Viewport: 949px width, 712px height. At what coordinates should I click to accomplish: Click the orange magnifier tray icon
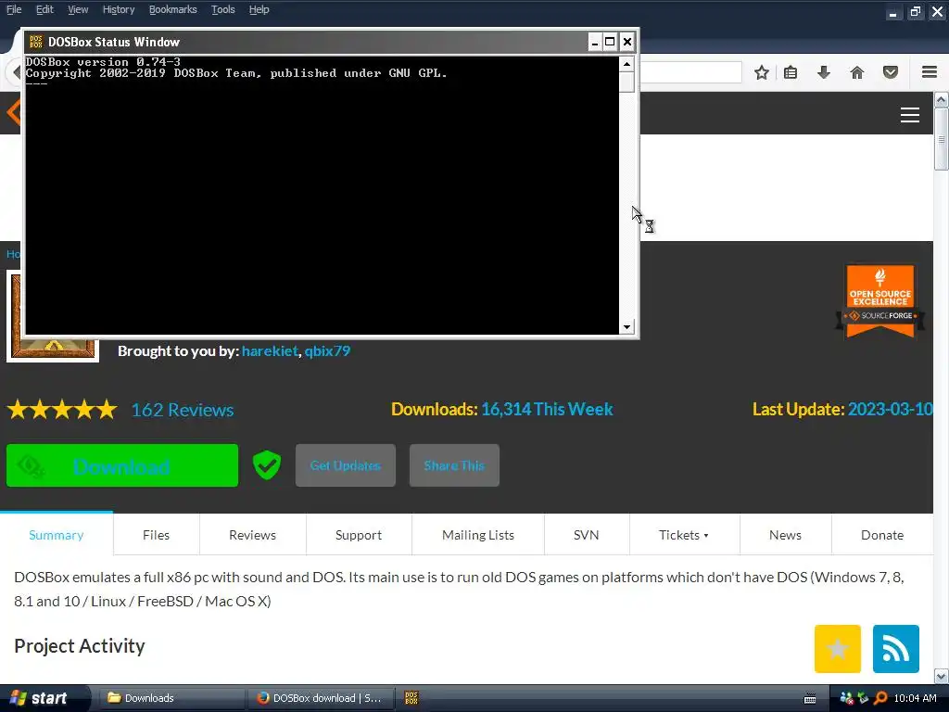[880, 698]
